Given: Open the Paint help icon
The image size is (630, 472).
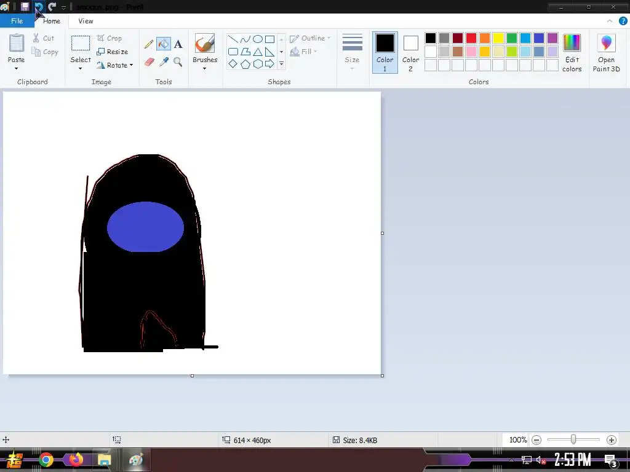Looking at the screenshot, I should click(623, 21).
